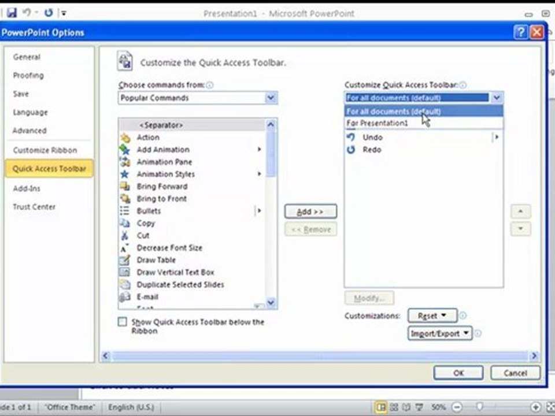Screen dimensions: 555x416
Task: Click the Undo icon in the right list
Action: click(x=351, y=138)
